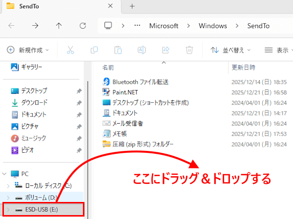Select 圧縮 (zip 形式) フォルダー item
Image resolution: width=293 pixels, height=219 pixels.
point(138,144)
